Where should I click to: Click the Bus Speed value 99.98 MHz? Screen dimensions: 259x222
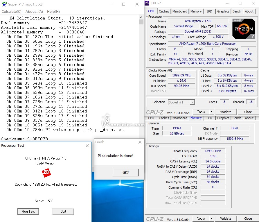coord(181,86)
